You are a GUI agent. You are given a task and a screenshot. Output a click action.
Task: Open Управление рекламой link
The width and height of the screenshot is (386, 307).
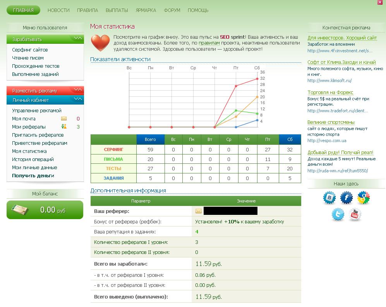37,111
